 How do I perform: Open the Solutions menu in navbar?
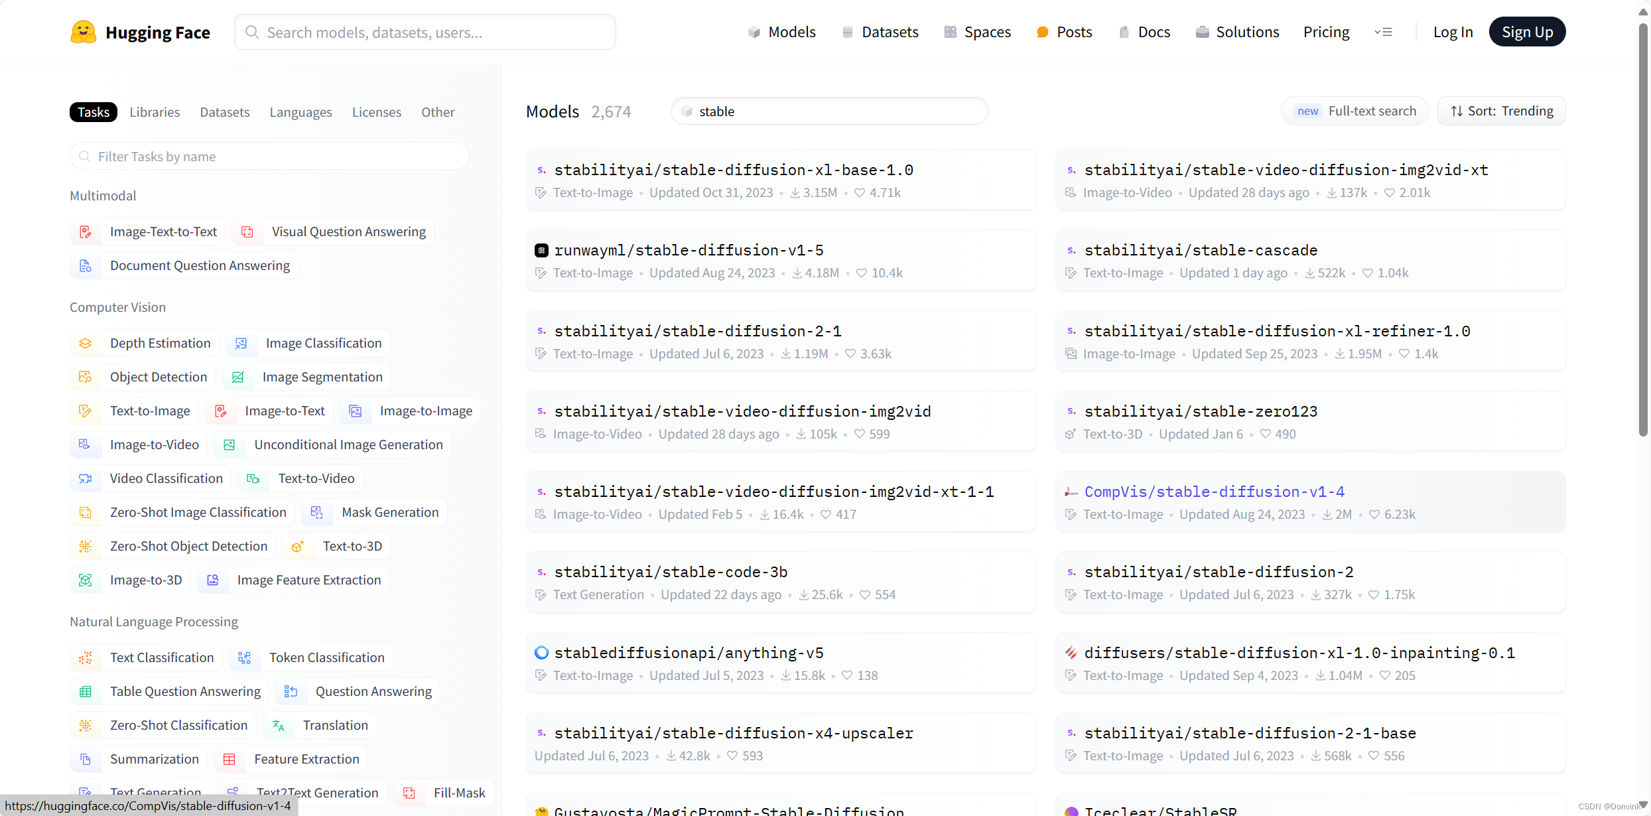(x=1237, y=32)
